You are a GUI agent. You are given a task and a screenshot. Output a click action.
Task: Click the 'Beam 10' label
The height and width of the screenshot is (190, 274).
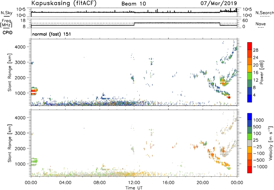coord(134,4)
